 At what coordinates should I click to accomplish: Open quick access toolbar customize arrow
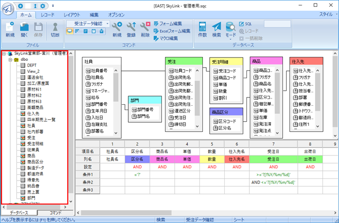click(53, 6)
